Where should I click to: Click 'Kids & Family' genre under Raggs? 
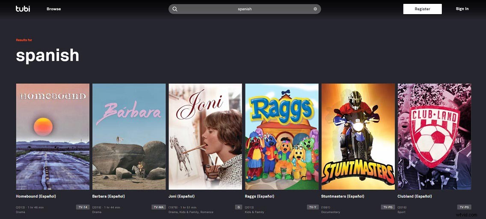click(x=255, y=212)
